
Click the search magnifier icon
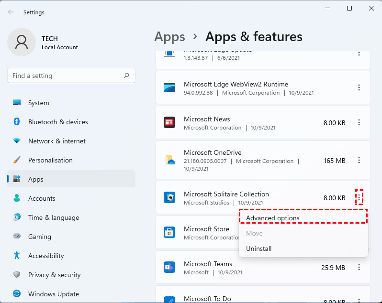(x=126, y=76)
